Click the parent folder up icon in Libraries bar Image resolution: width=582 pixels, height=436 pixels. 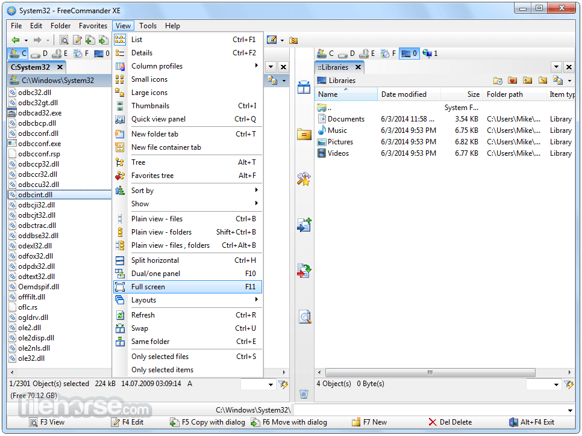[x=527, y=81]
